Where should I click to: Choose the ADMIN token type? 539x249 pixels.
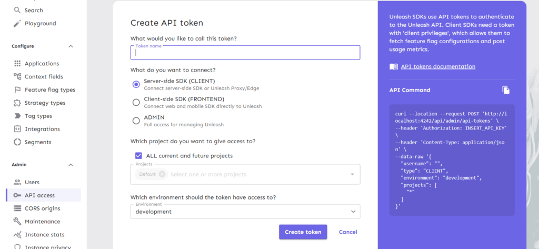(136, 121)
